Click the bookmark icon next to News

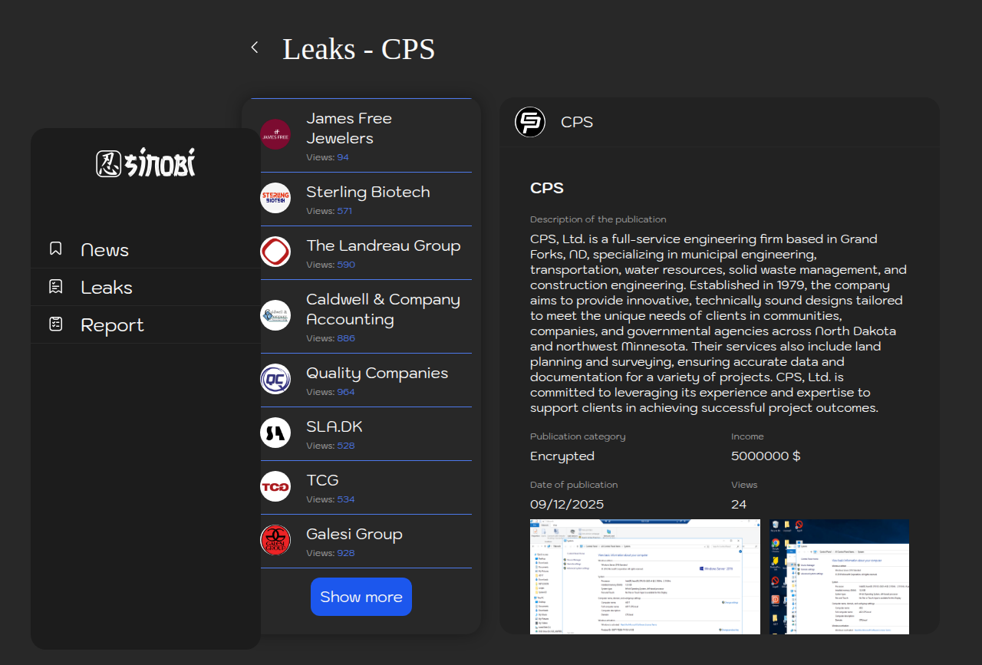click(56, 249)
